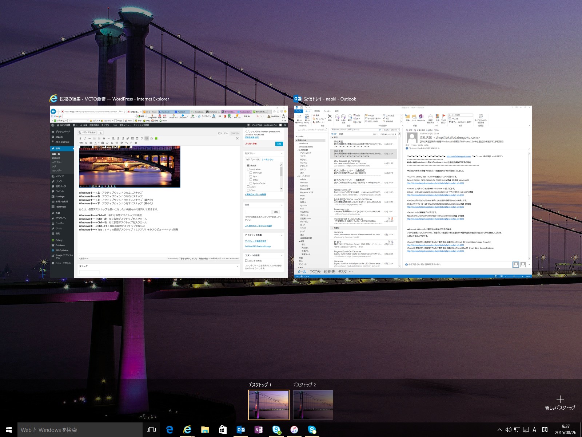Switch to Outlook via taskbar icon
The width and height of the screenshot is (582, 437).
(241, 430)
